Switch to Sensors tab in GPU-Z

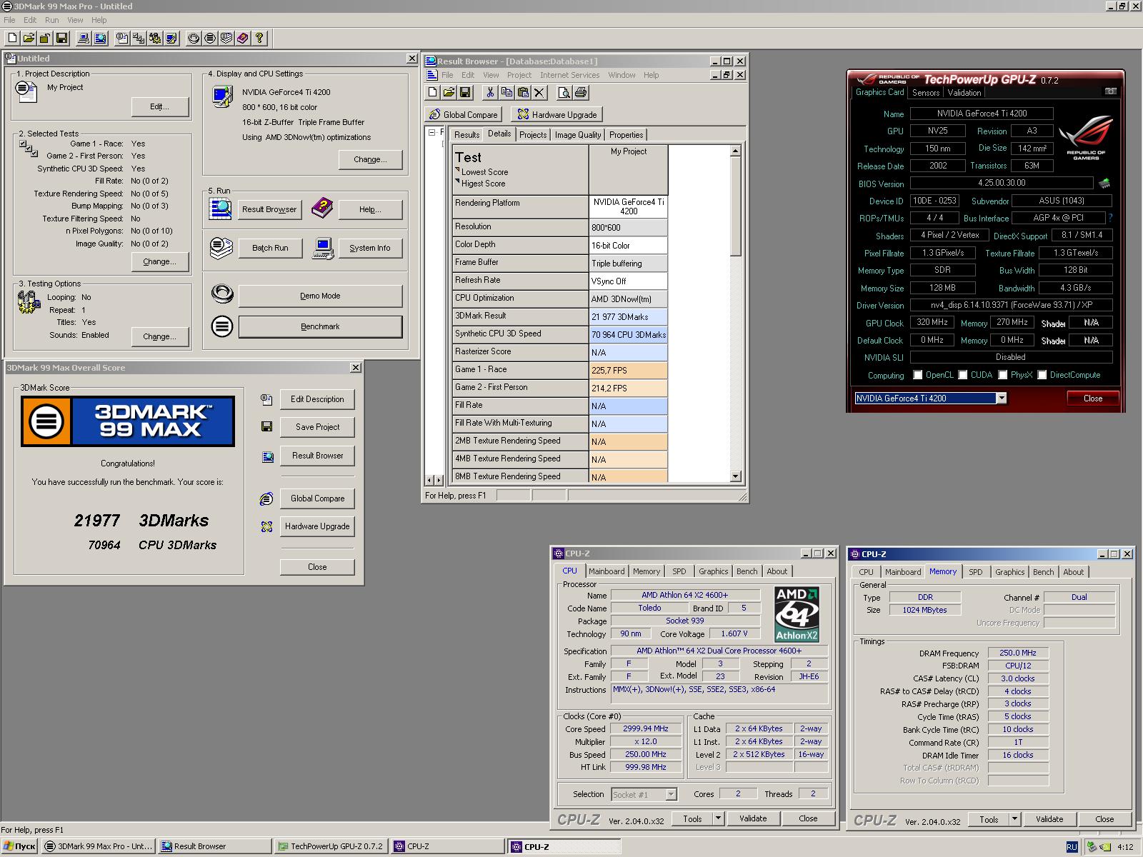click(926, 93)
